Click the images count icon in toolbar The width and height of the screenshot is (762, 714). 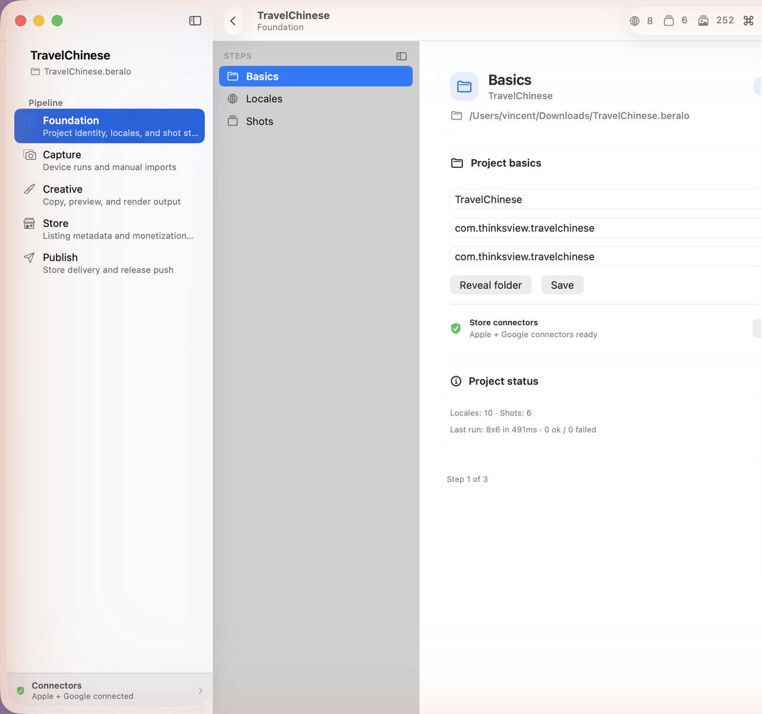pos(703,21)
